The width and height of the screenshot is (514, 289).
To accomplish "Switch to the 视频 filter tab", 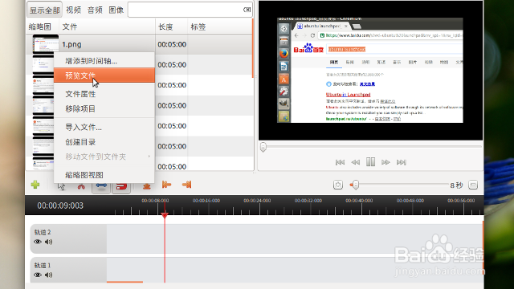I will [x=73, y=10].
